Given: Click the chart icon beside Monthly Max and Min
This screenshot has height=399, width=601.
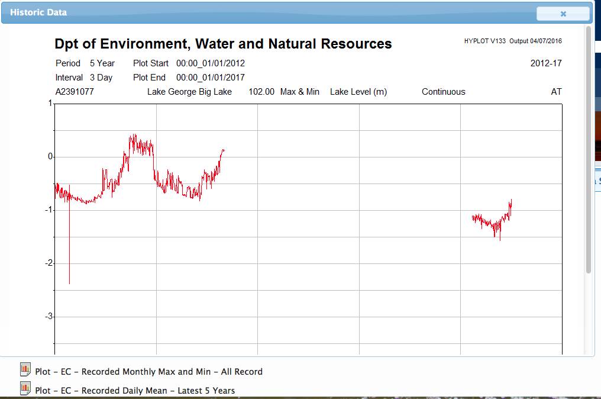Looking at the screenshot, I should (x=25, y=370).
